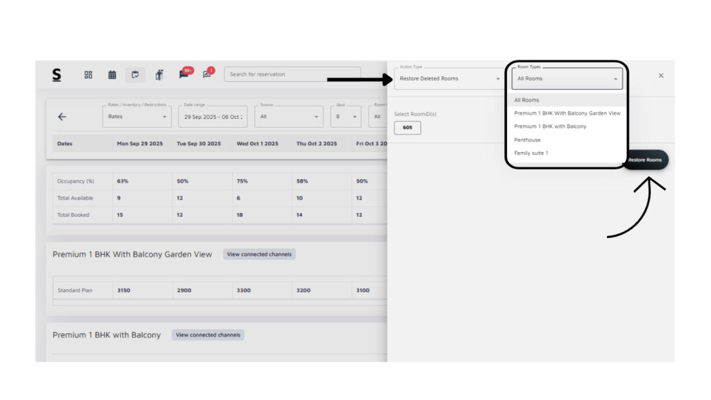Go back using the left arrow
The width and height of the screenshot is (711, 400).
(x=62, y=117)
